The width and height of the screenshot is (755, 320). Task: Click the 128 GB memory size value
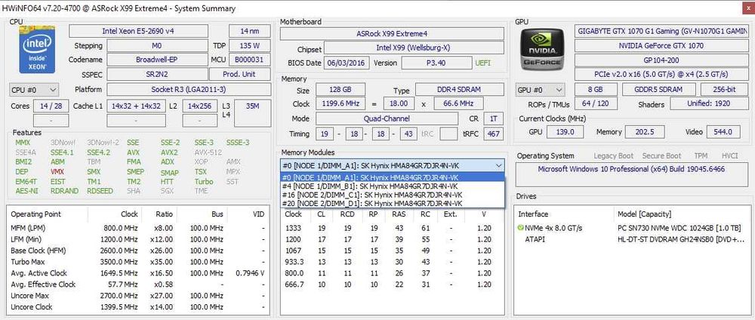pos(340,90)
